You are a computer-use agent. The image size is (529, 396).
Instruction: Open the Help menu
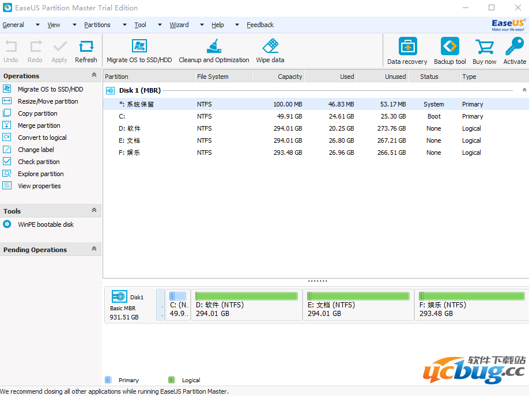point(218,25)
